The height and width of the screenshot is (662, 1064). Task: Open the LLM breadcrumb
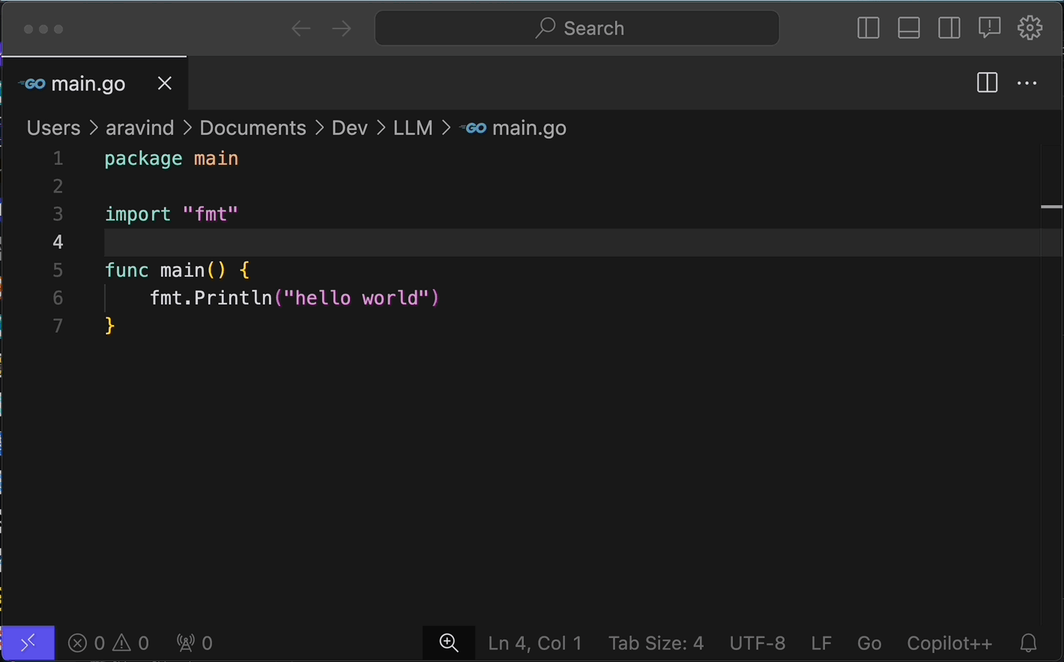413,128
